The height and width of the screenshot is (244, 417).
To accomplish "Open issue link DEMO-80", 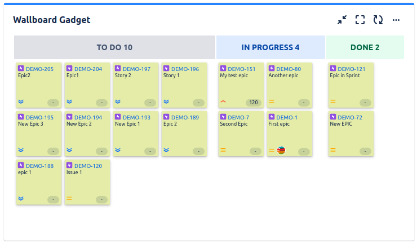I will [x=289, y=69].
